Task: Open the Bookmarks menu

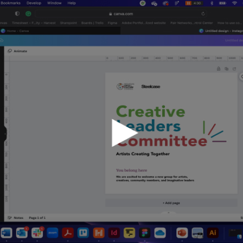Action: (x=10, y=3)
